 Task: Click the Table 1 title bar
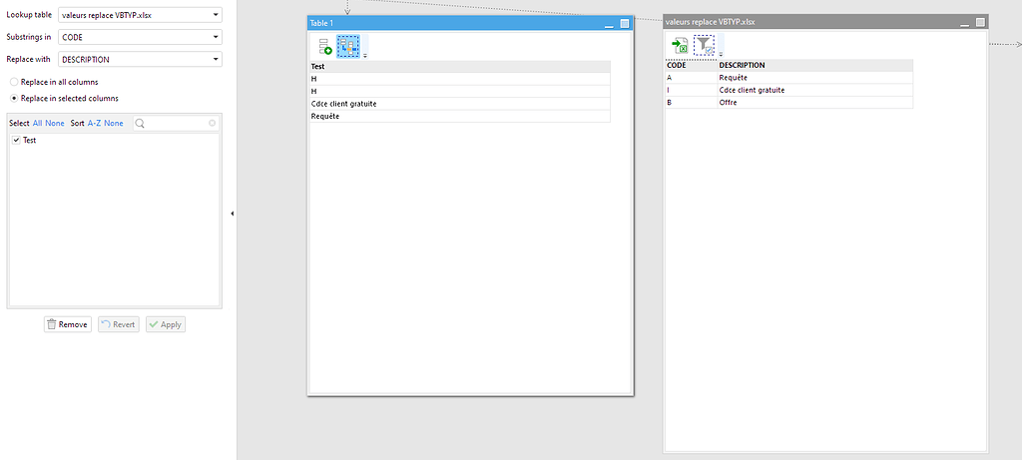tap(470, 24)
